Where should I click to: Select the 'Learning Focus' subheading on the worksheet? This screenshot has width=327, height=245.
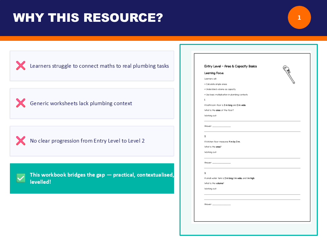point(214,73)
